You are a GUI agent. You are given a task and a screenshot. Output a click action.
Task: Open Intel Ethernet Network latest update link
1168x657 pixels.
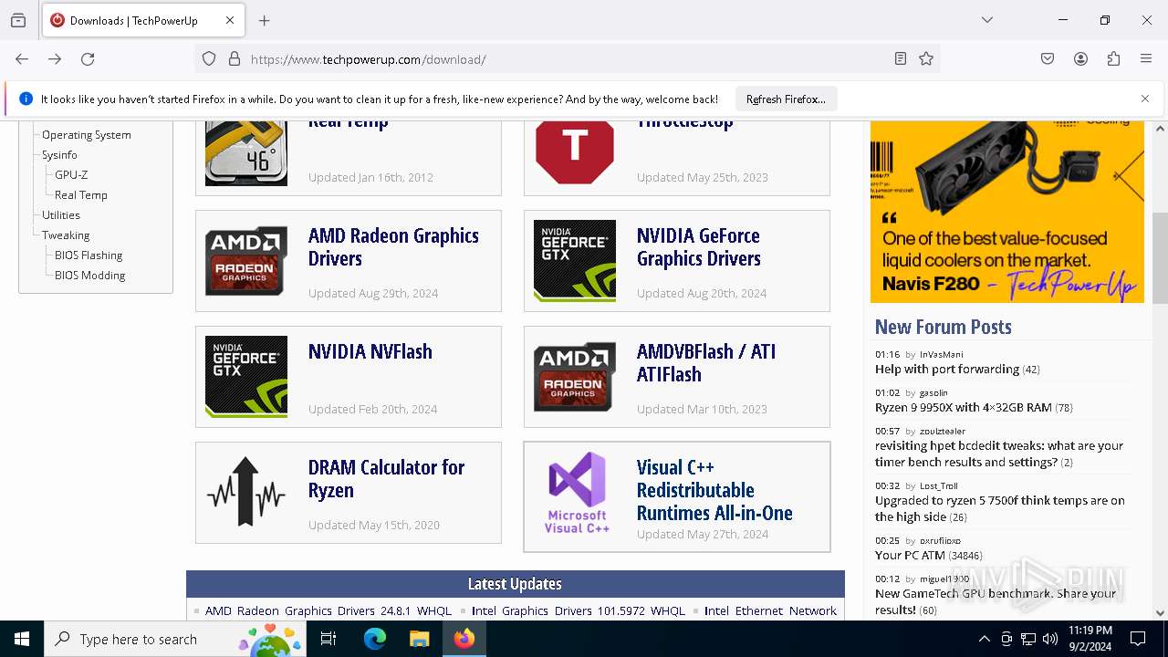(770, 611)
